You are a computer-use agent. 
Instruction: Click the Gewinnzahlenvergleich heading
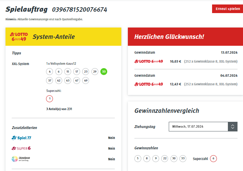tap(167, 111)
